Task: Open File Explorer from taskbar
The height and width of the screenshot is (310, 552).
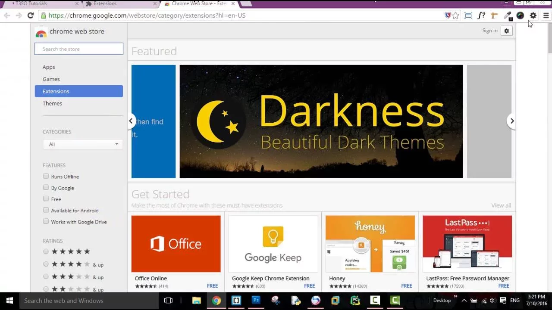Action: [x=197, y=301]
